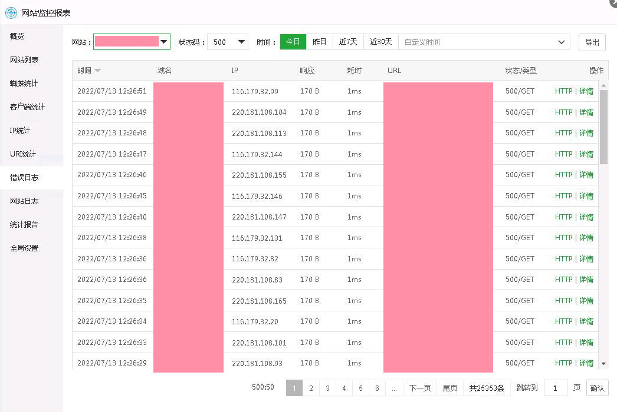Open URI统计 sidebar item
The image size is (617, 412).
(23, 154)
